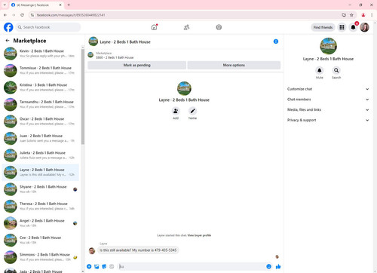
Task: Click the chat header house thumbnail
Action: tap(93, 41)
